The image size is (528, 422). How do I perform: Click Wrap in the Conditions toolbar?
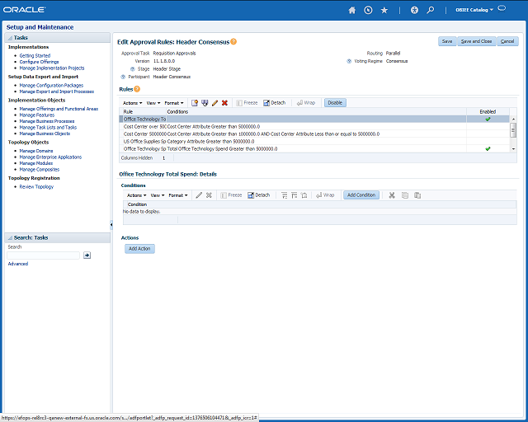coord(325,195)
